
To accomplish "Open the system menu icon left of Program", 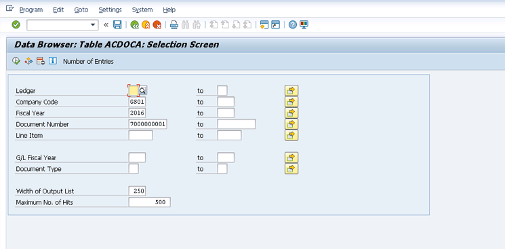I will tap(9, 9).
